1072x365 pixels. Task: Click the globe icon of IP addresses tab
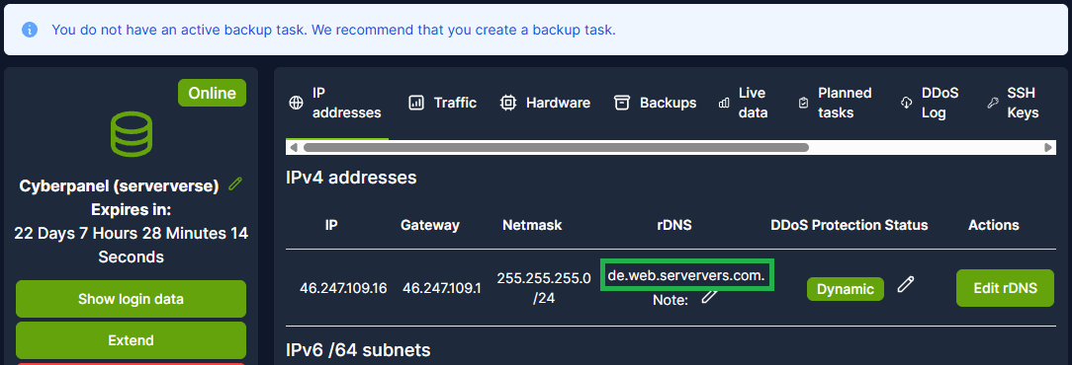click(x=296, y=103)
